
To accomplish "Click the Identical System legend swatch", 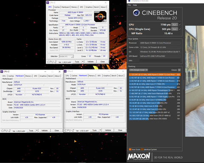I will [142, 149].
